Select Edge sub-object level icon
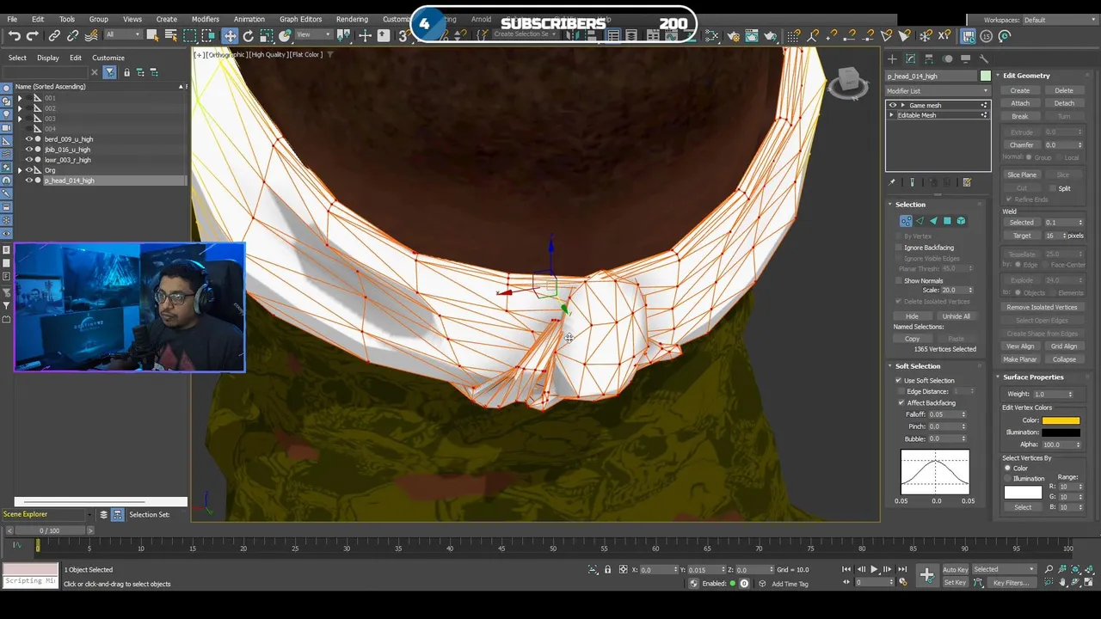 coord(920,221)
